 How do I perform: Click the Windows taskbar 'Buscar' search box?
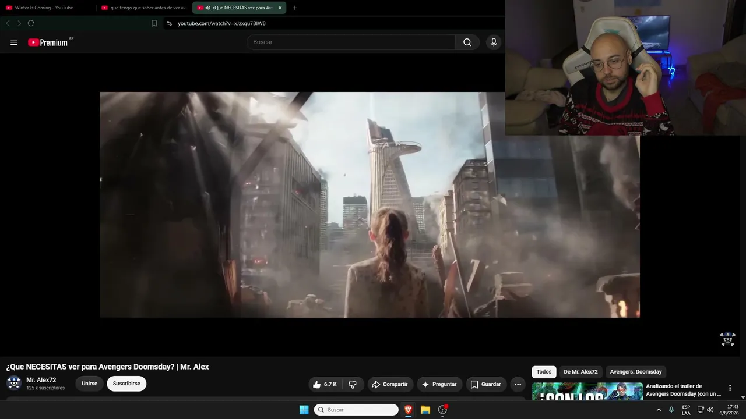point(356,410)
